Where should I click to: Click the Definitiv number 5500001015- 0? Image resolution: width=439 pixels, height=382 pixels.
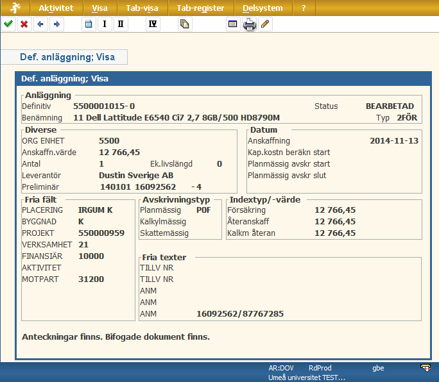pos(104,106)
